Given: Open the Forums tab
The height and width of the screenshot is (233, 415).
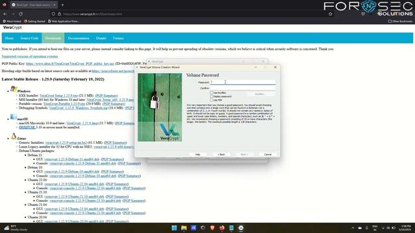Looking at the screenshot, I should click(x=118, y=38).
